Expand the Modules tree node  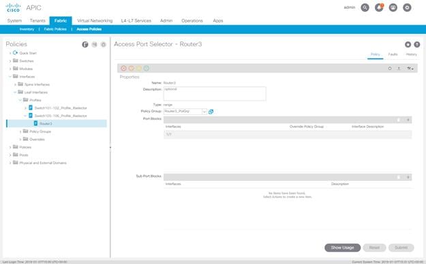coord(10,69)
